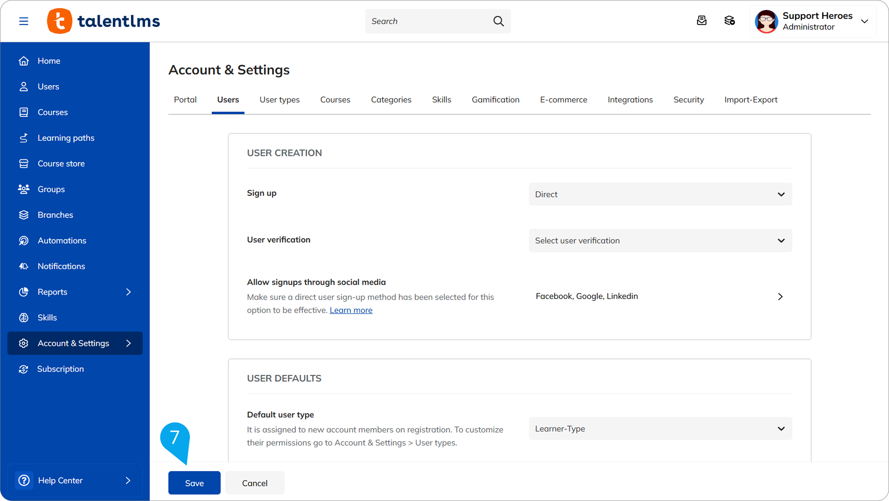Click the search magnifier icon
The width and height of the screenshot is (889, 501).
pyautogui.click(x=498, y=21)
